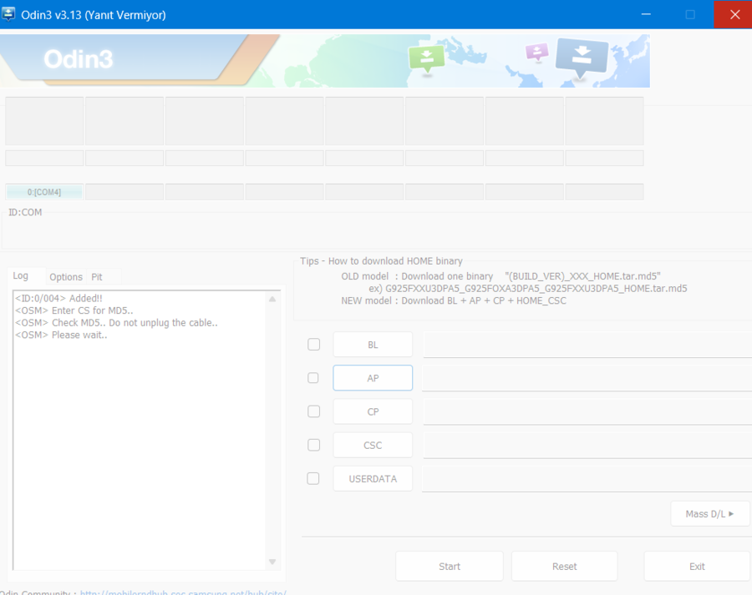
Task: Click the 'NEW model' tip line
Action: [x=454, y=301]
